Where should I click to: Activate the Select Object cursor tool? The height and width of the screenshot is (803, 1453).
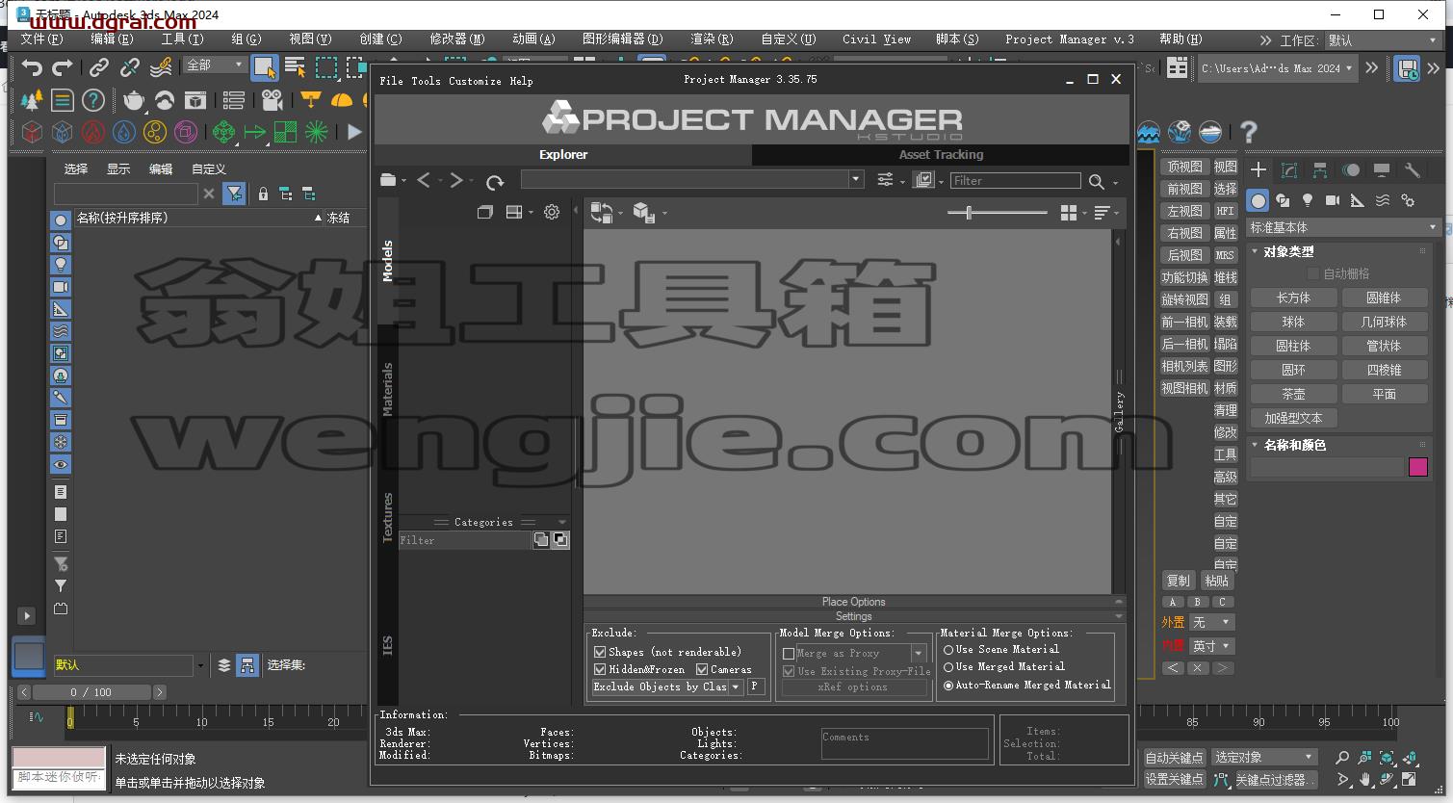tap(264, 67)
